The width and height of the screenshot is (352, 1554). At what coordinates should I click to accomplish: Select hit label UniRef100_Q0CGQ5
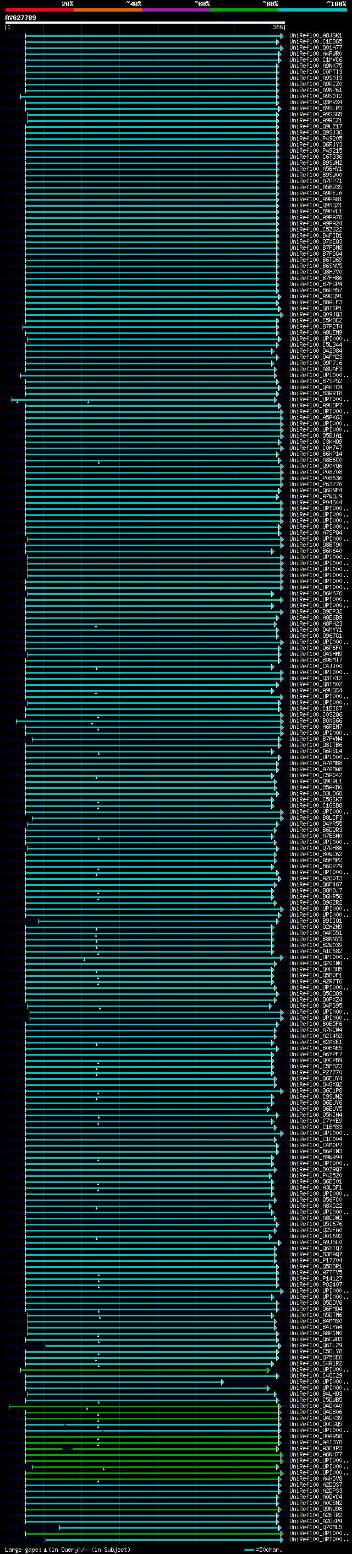[x=316, y=1424]
